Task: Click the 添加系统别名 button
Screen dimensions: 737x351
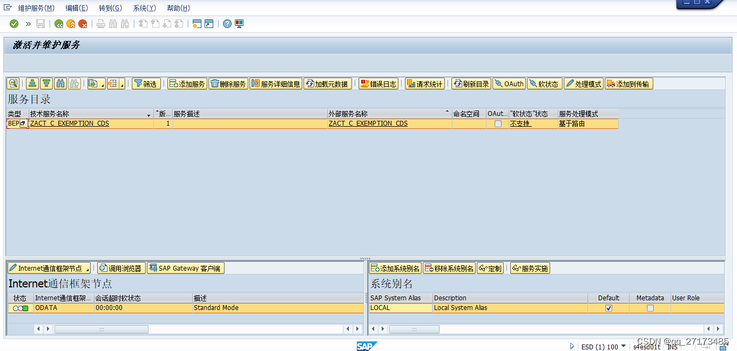Action: pos(395,269)
